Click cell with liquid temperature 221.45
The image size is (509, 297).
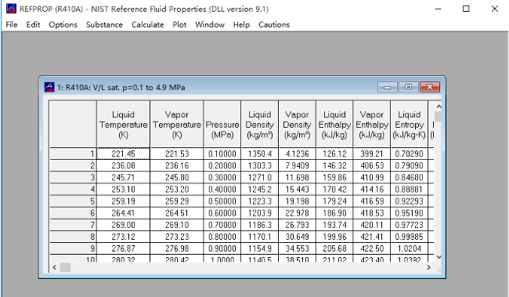(x=124, y=154)
